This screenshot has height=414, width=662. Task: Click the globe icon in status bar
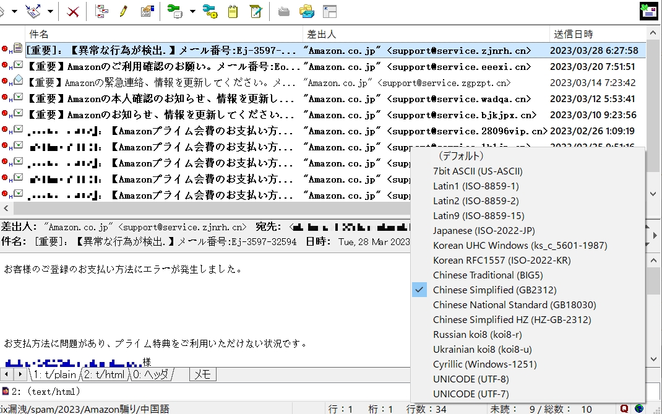pyautogui.click(x=638, y=408)
